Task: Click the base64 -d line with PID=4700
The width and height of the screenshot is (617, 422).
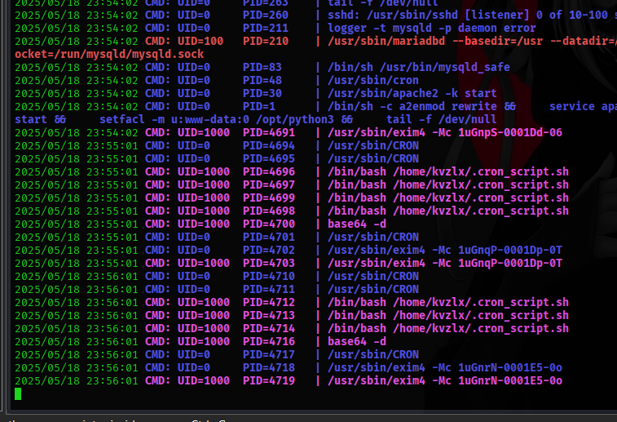Action: (356, 224)
